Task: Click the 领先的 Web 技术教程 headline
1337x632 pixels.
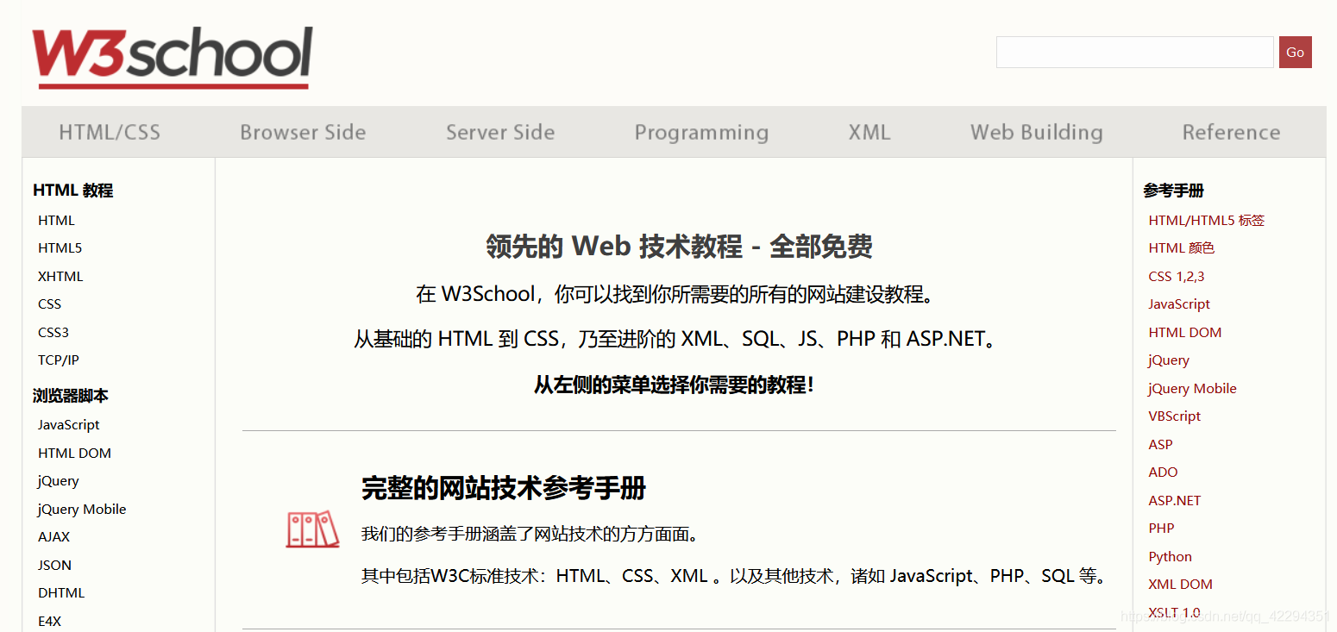Action: pyautogui.click(x=679, y=247)
